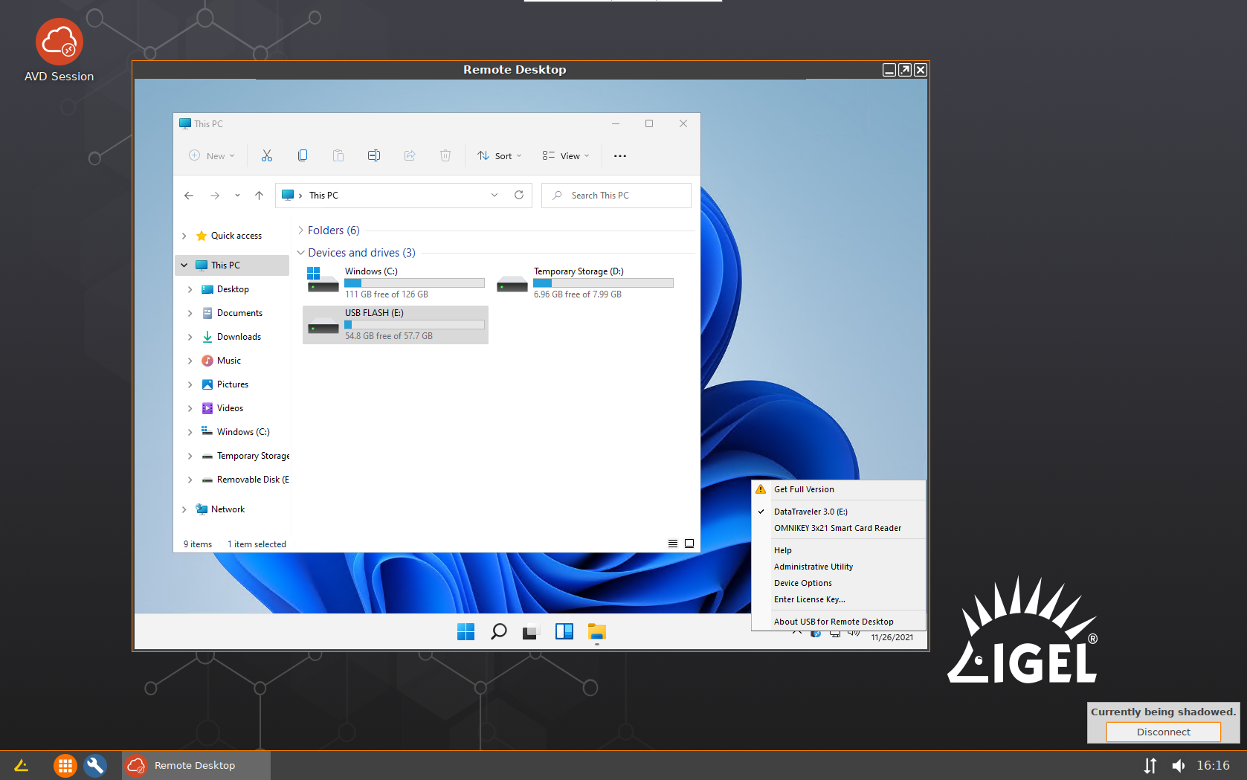Viewport: 1247px width, 780px height.
Task: Click the 16:16 clock in IGEL taskbar
Action: coord(1213,765)
